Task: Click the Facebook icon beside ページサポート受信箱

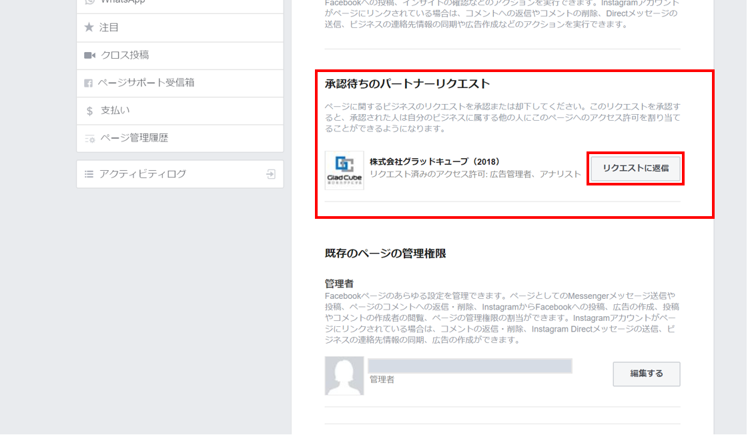Action: 89,83
